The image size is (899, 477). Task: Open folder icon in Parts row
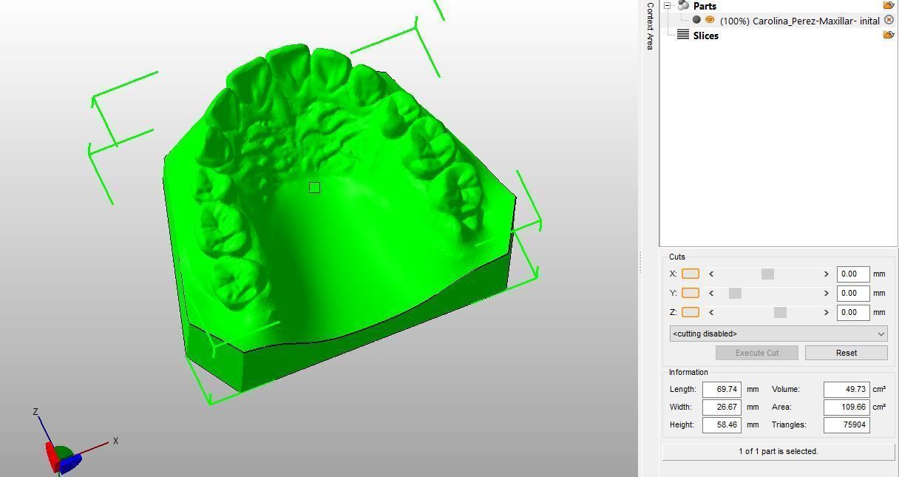(889, 5)
